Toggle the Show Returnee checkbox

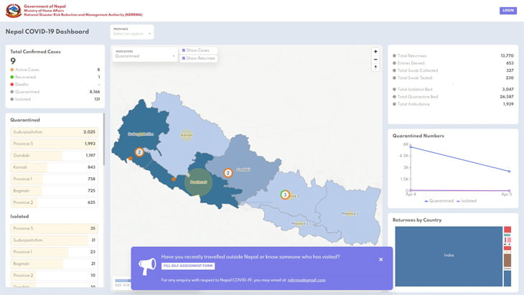pos(184,57)
